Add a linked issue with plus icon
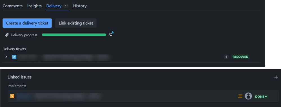The image size is (281, 107). [x=276, y=77]
